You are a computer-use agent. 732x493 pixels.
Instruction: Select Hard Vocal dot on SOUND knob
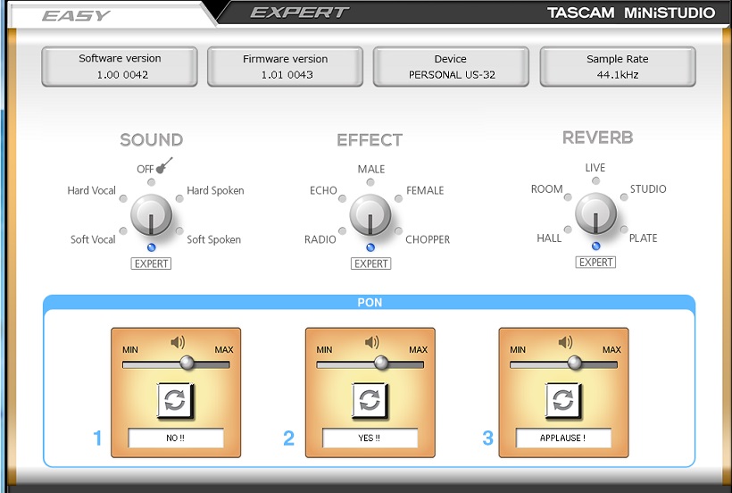point(123,198)
